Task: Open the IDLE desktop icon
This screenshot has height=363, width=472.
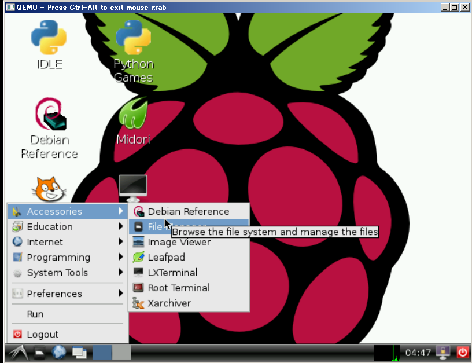Action: (x=49, y=44)
